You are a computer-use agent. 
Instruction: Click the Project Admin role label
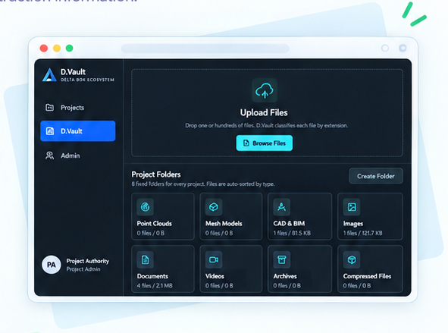click(x=83, y=269)
